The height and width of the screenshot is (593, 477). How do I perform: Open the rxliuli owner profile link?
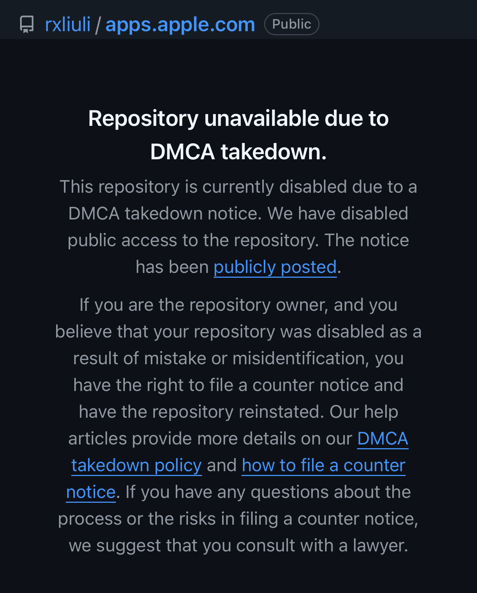68,25
